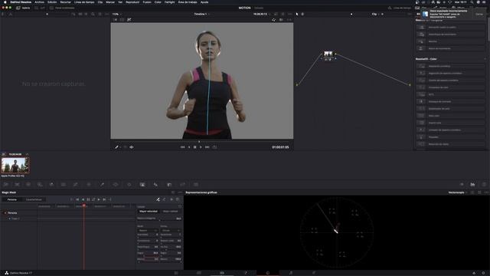Toggle viewer audio mute speaker
Viewport: 490px width, 276px height.
click(132, 147)
